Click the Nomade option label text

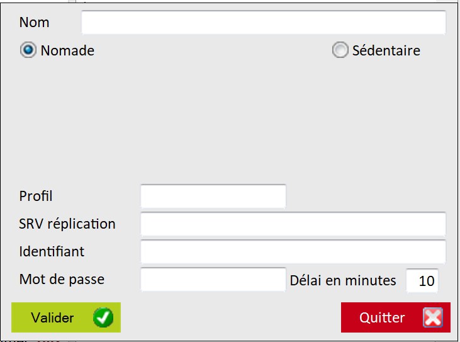67,50
